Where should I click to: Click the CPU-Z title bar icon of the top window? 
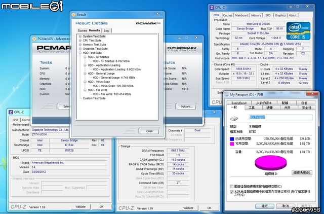pyautogui.click(x=212, y=8)
